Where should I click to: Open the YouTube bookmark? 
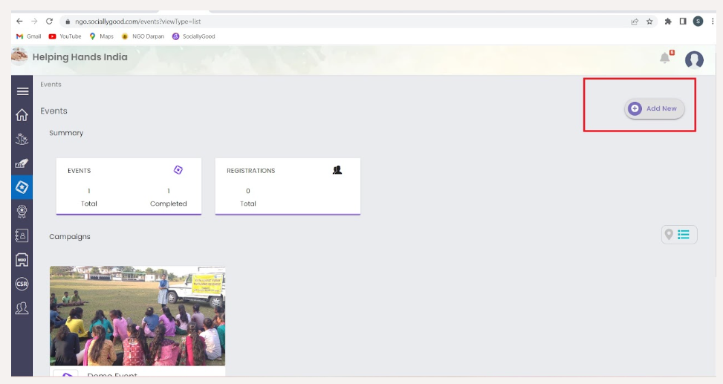[65, 36]
